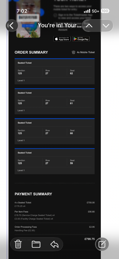119x259 pixels.
Task: Go to next message with down chevron
Action: coord(106,26)
